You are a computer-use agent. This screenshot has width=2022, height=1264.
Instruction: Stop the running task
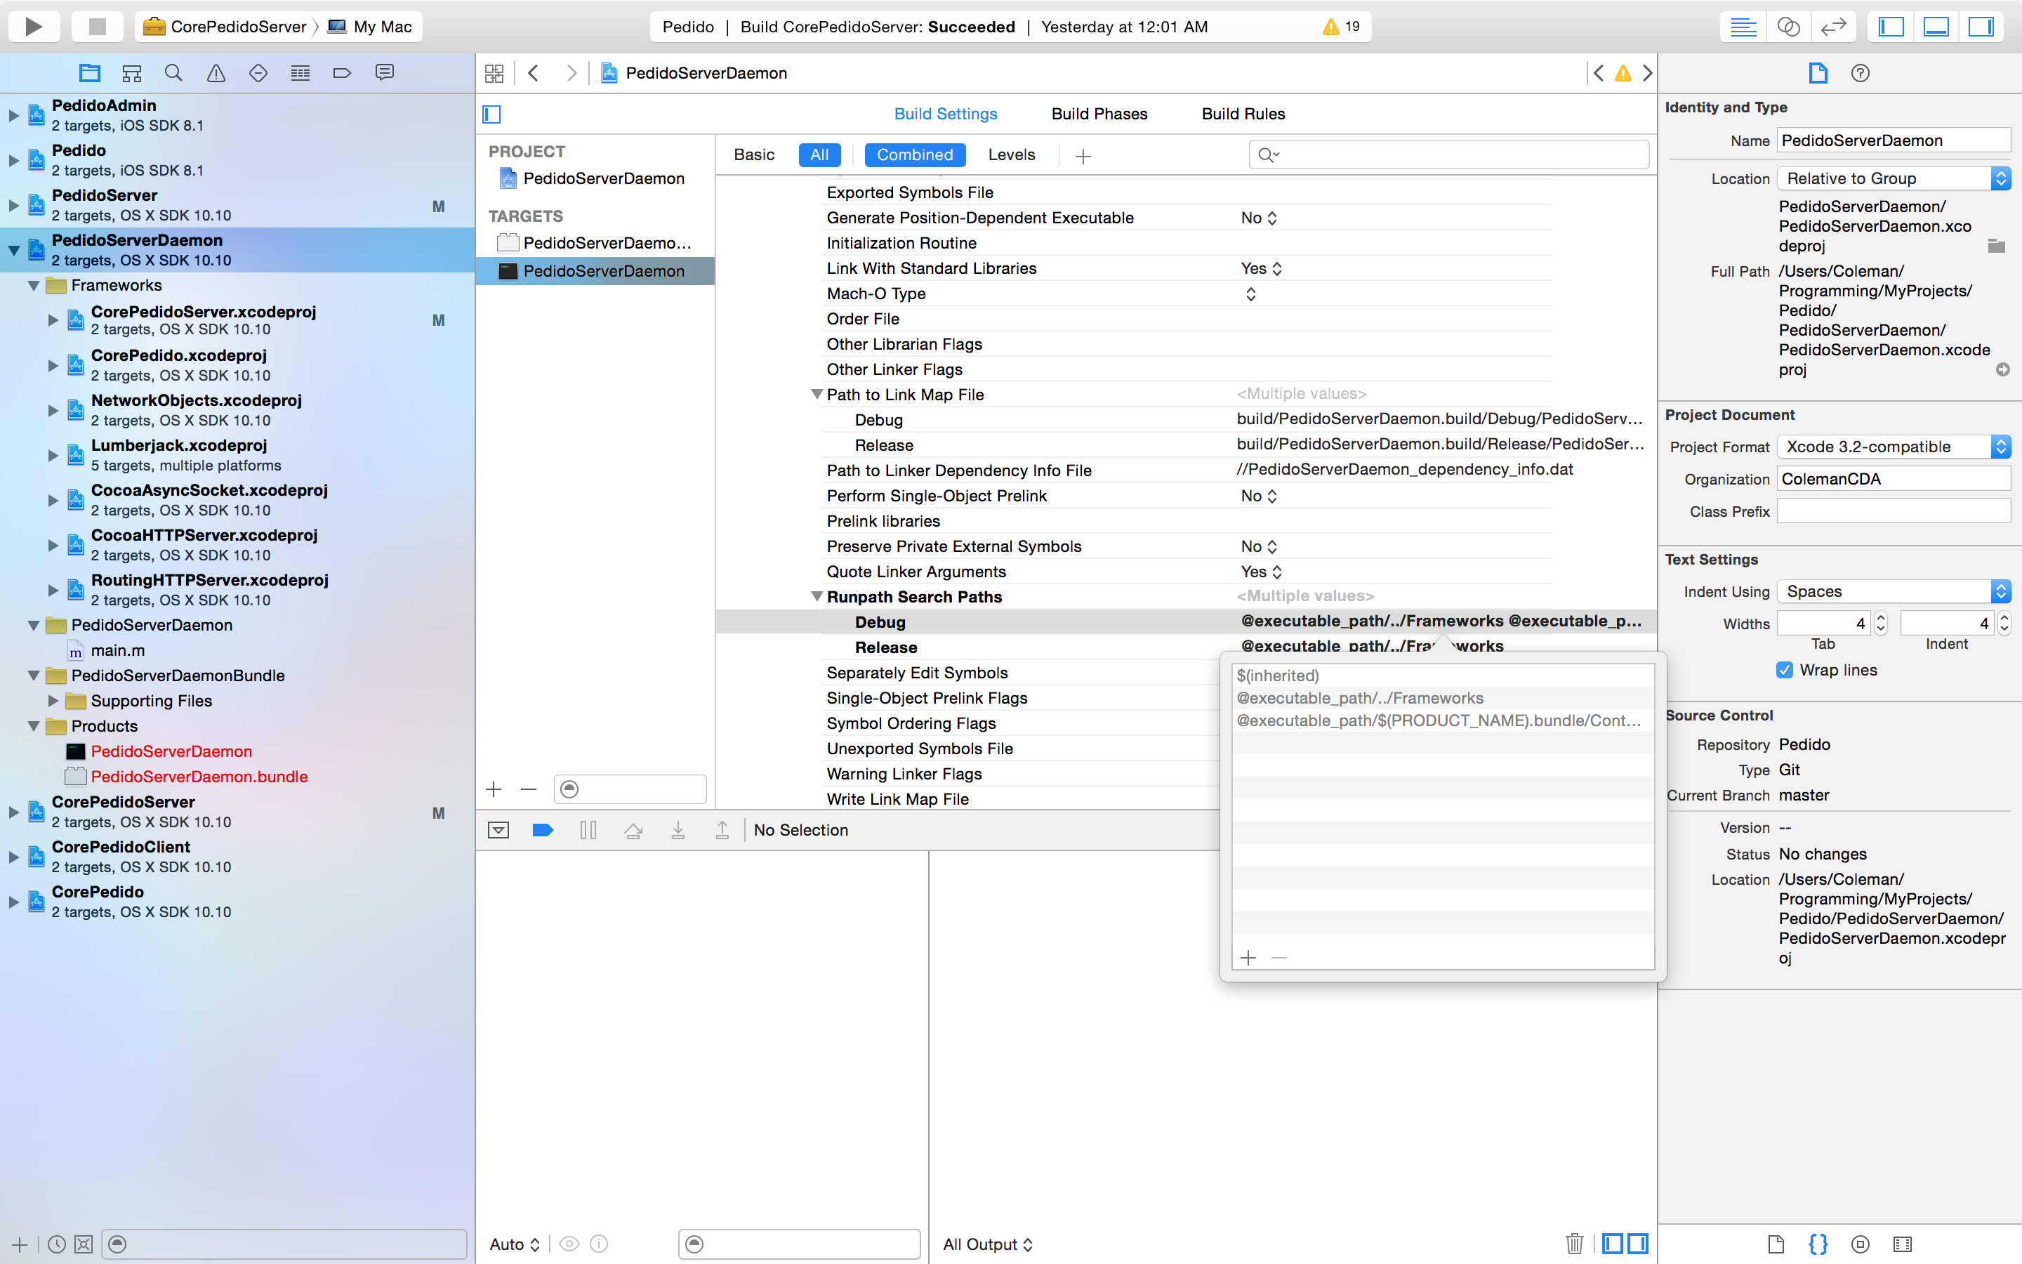click(98, 27)
